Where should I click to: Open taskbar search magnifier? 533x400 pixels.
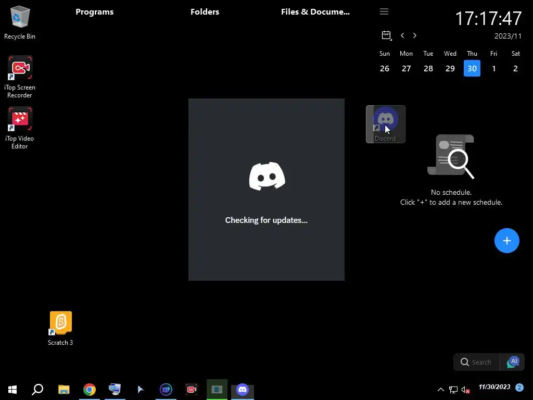pos(37,390)
